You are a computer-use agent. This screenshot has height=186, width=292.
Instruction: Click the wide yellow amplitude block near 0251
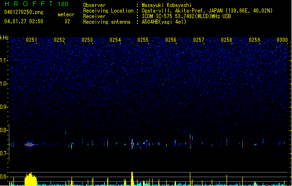[31, 179]
